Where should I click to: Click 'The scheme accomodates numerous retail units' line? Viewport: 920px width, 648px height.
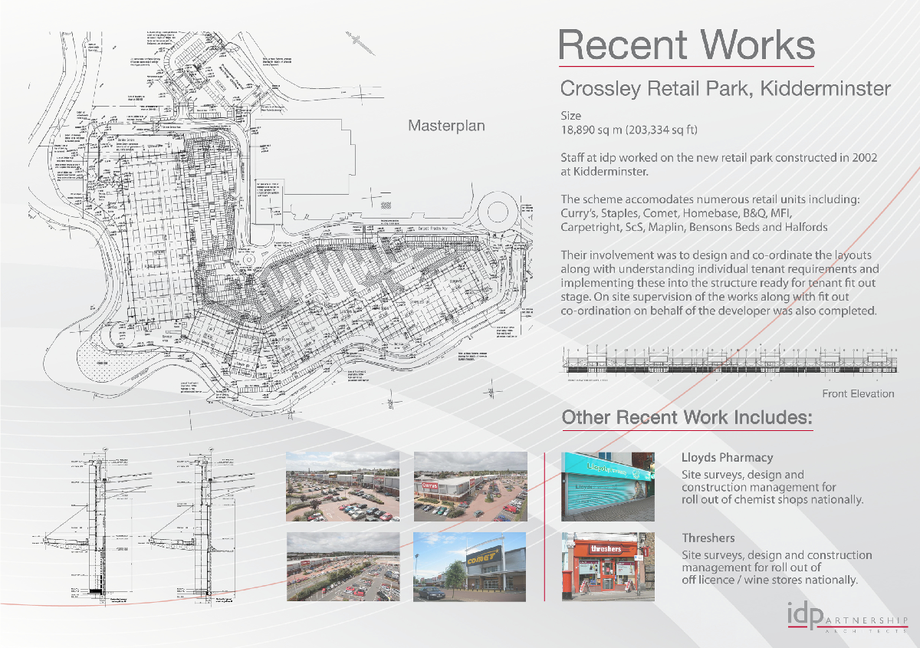(x=711, y=199)
